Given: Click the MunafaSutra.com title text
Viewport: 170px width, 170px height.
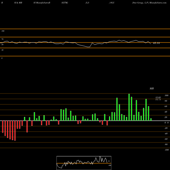Looking at the screenshot, I should [x=158, y=3].
